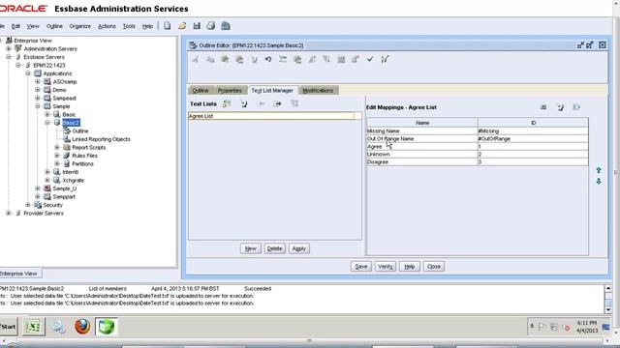Image resolution: width=620 pixels, height=348 pixels.
Task: Click the Delete text list button
Action: tap(274, 248)
